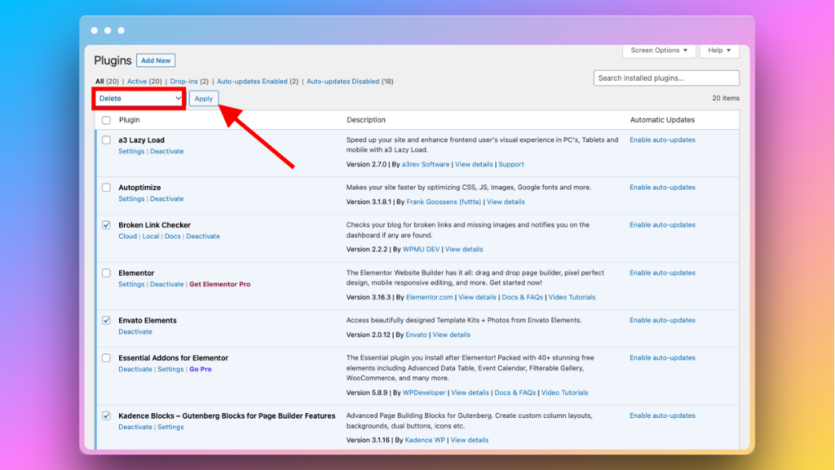This screenshot has height=470, width=835.
Task: Expand the Help panel tab
Action: click(719, 50)
